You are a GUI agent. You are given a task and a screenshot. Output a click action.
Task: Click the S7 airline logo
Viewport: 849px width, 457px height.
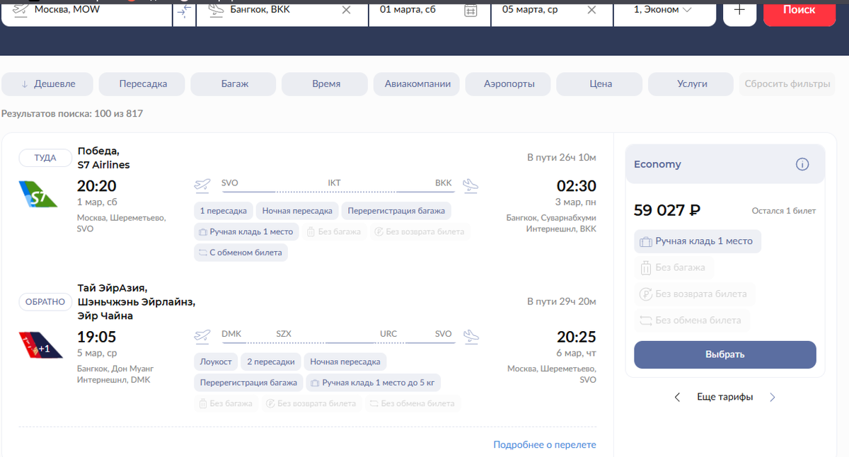38,193
